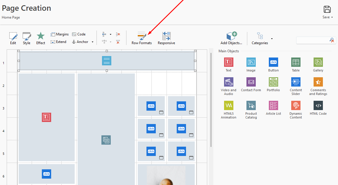Open the Categories dropdown arrow

(x=272, y=39)
